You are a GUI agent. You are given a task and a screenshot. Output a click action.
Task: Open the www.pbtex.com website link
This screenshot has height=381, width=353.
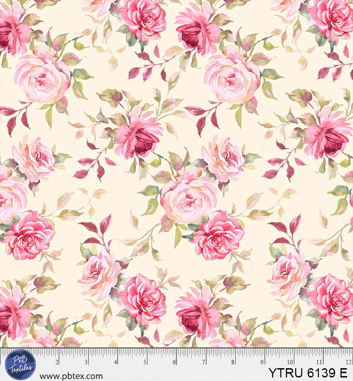coord(71,376)
